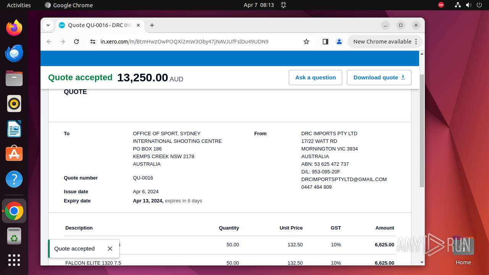
Task: Open the Trash dock icon
Action: coord(14,236)
